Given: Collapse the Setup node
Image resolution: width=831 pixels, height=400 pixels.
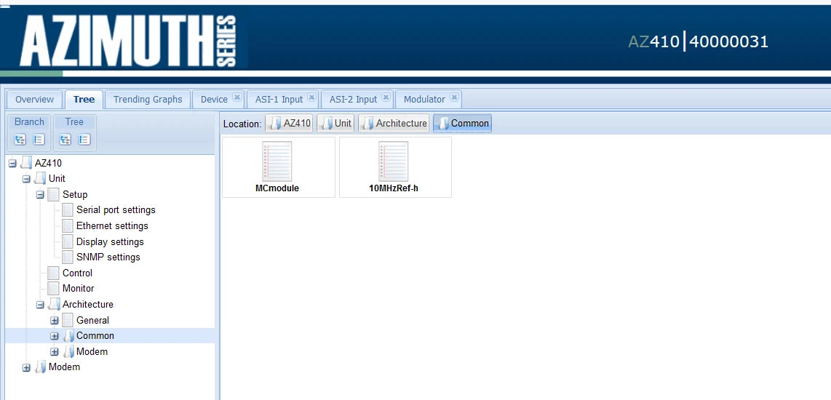Looking at the screenshot, I should 40,195.
